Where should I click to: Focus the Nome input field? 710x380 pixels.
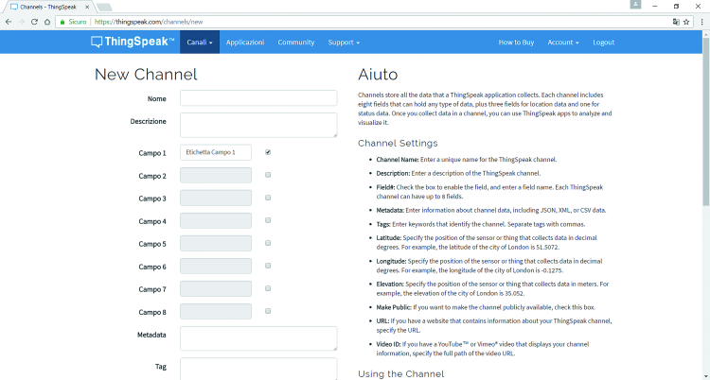tap(258, 98)
